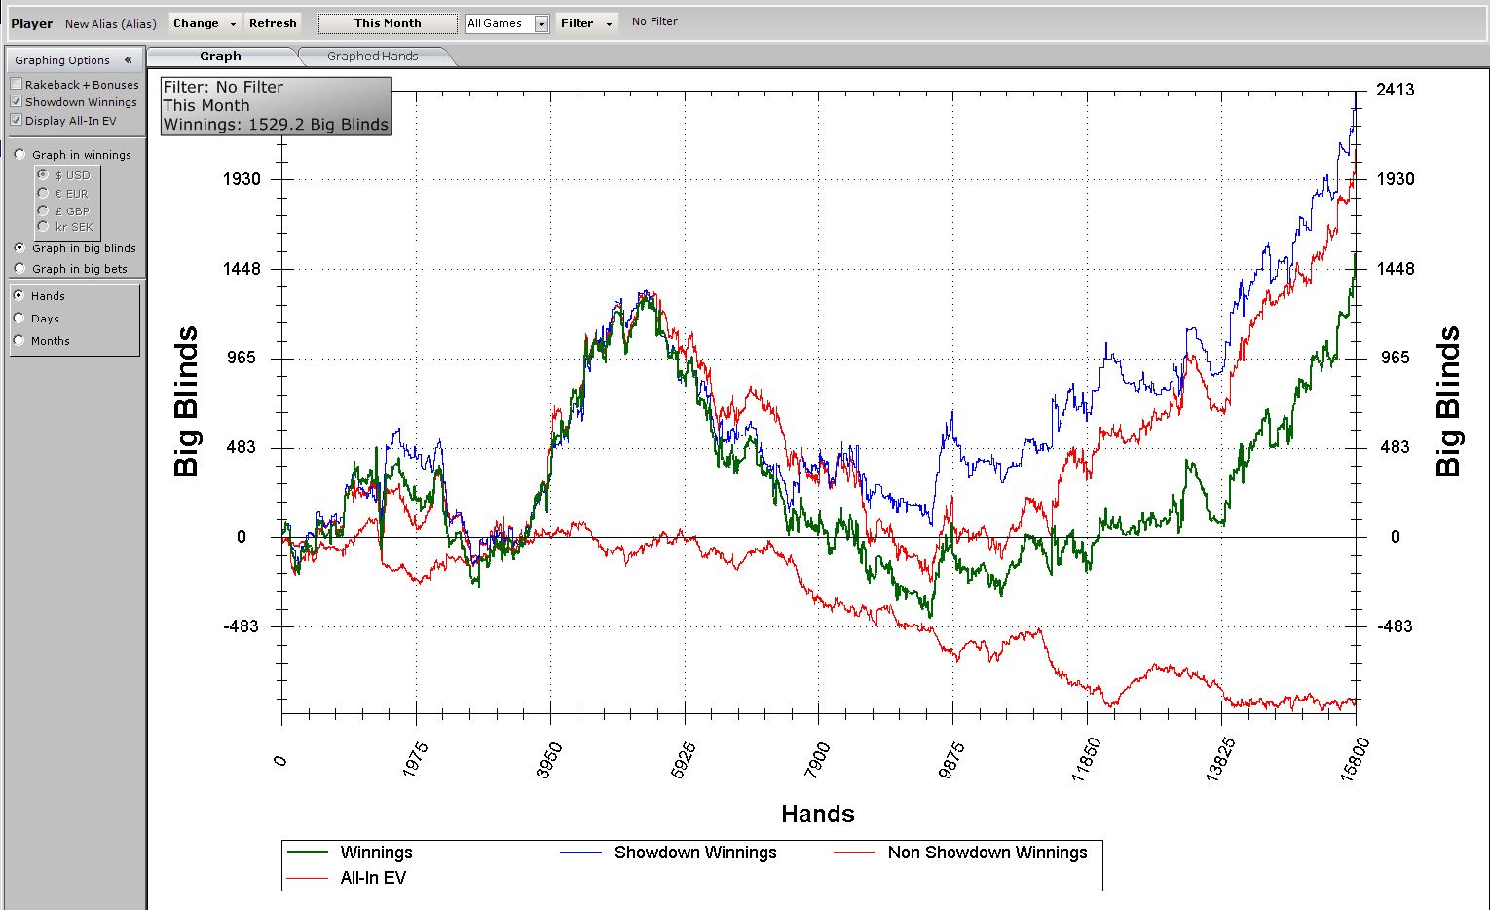Switch the graph x-axis to Months
Viewport: 1490px width, 910px height.
coord(19,341)
